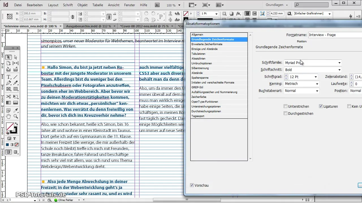Click the fill/stroke none color swatch in control bar
362x203 pixels.
[x=186, y=14]
